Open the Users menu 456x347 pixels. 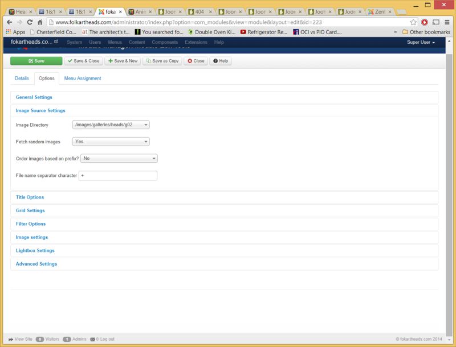[95, 42]
